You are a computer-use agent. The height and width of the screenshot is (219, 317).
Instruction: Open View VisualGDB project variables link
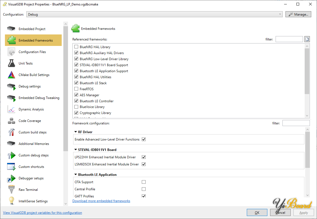43,212
